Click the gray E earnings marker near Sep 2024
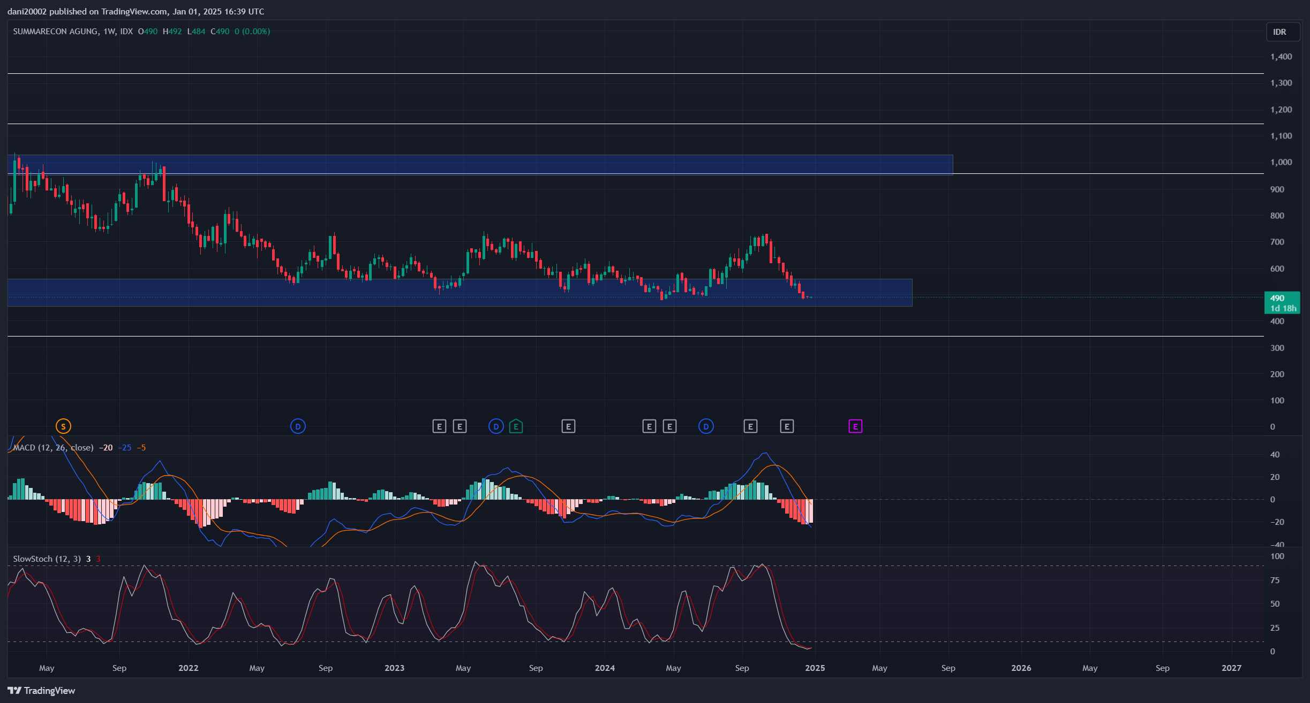Image resolution: width=1310 pixels, height=703 pixels. pos(750,426)
